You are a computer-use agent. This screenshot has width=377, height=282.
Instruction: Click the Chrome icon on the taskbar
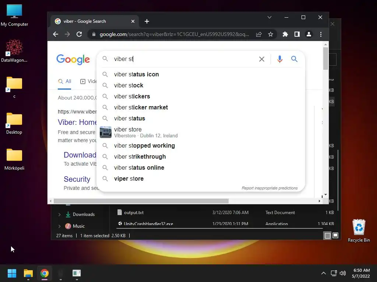coord(45,273)
